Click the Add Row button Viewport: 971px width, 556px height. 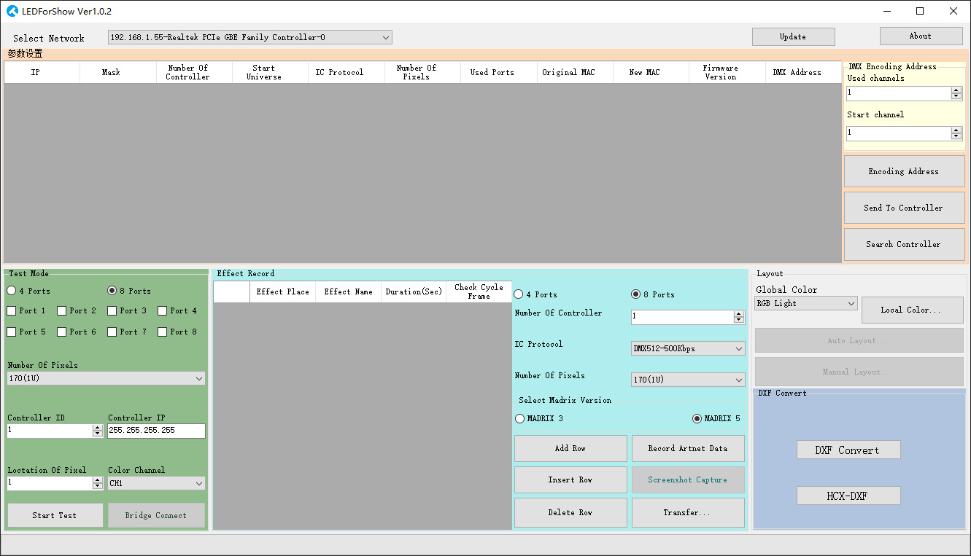(x=570, y=448)
